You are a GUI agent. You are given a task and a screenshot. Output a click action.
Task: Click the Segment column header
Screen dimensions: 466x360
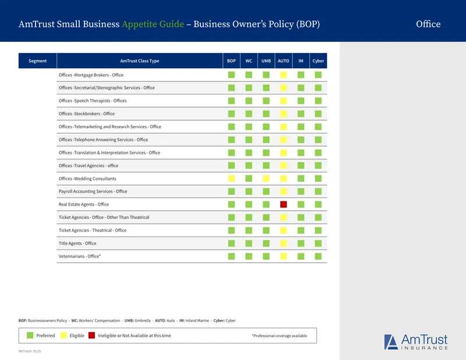pos(37,61)
